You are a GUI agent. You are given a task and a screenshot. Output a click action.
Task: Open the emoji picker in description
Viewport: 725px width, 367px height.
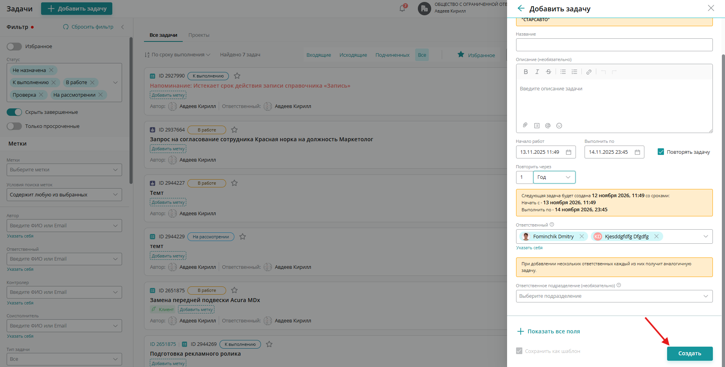[559, 125]
